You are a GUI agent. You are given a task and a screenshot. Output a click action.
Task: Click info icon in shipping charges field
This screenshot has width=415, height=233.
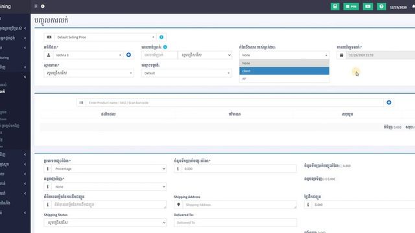point(308,205)
